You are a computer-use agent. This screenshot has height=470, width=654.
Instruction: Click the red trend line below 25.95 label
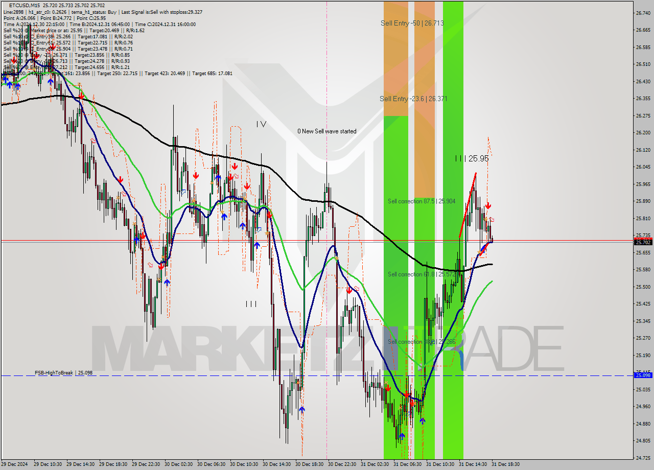pos(468,204)
